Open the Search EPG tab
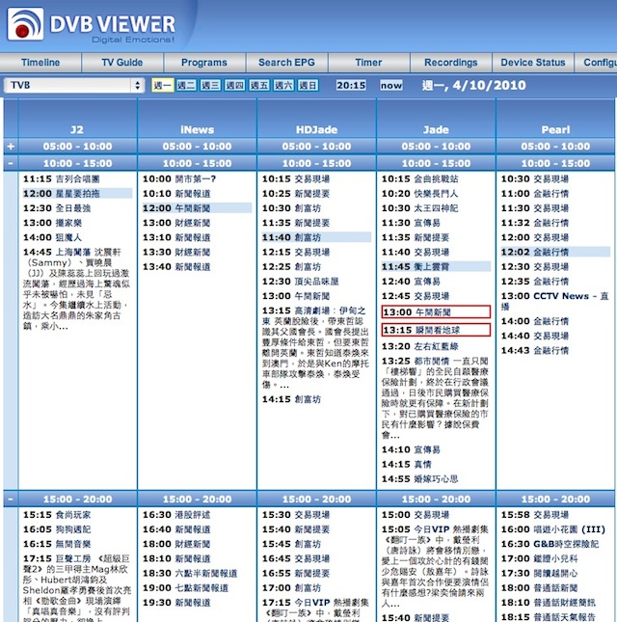 click(x=286, y=63)
